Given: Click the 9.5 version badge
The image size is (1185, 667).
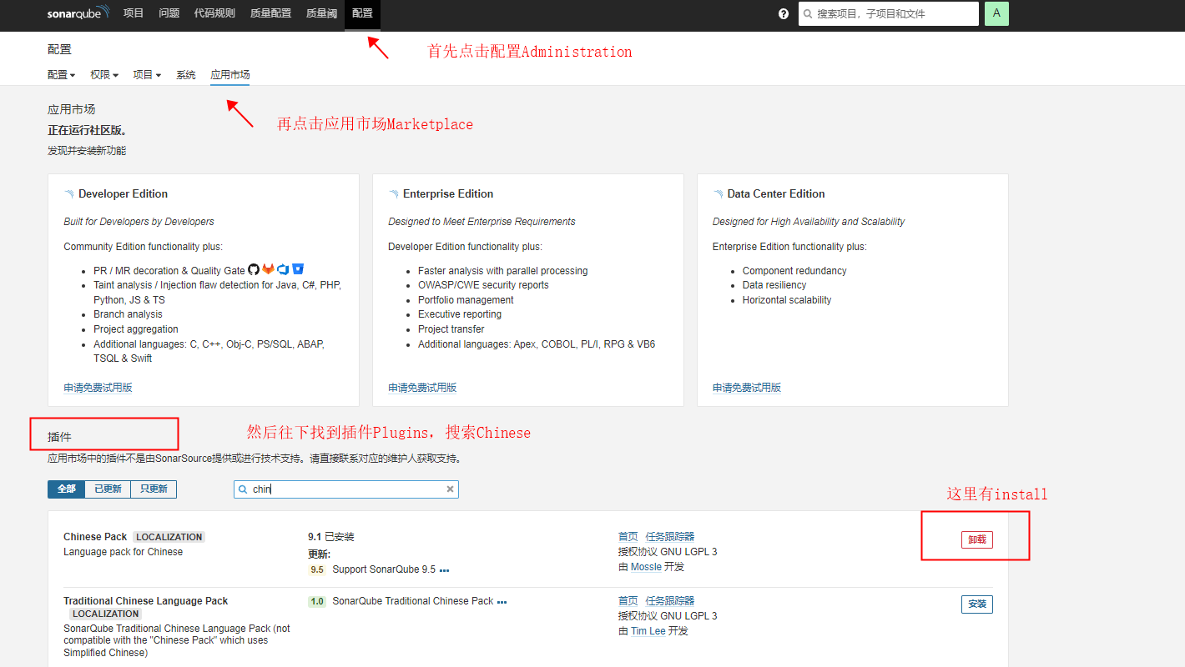Looking at the screenshot, I should click(317, 570).
